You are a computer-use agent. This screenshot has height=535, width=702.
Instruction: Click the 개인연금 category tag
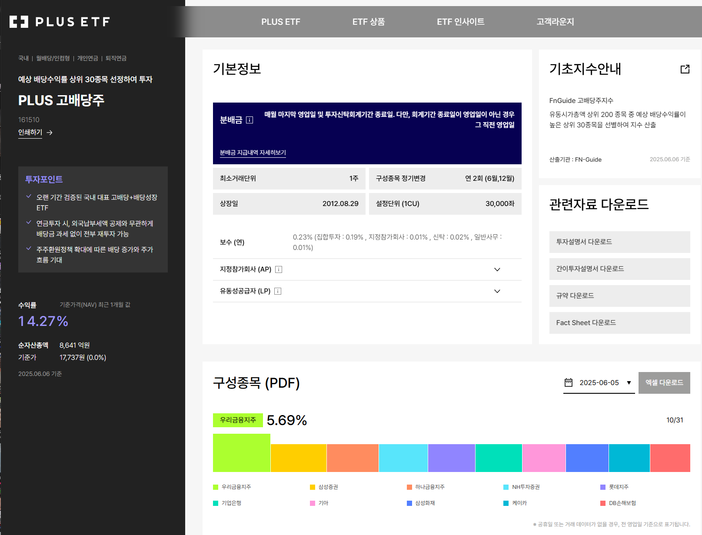pyautogui.click(x=88, y=58)
